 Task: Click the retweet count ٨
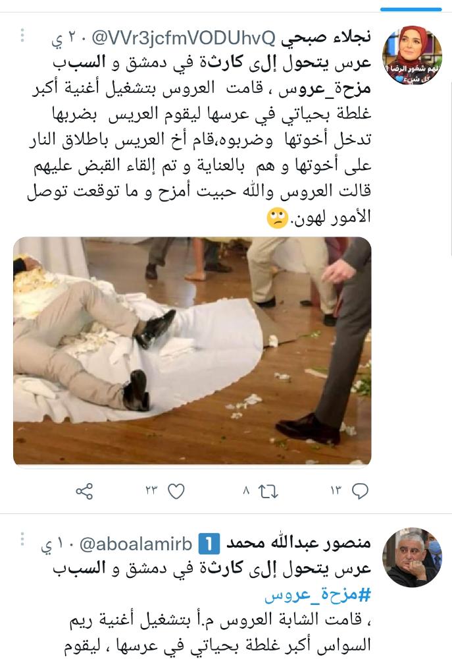246,490
